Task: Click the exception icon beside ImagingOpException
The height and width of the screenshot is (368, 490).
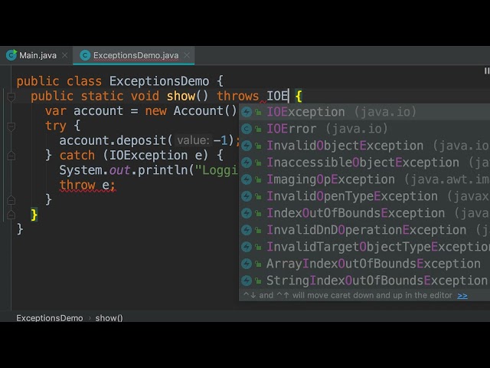Action: [x=247, y=179]
